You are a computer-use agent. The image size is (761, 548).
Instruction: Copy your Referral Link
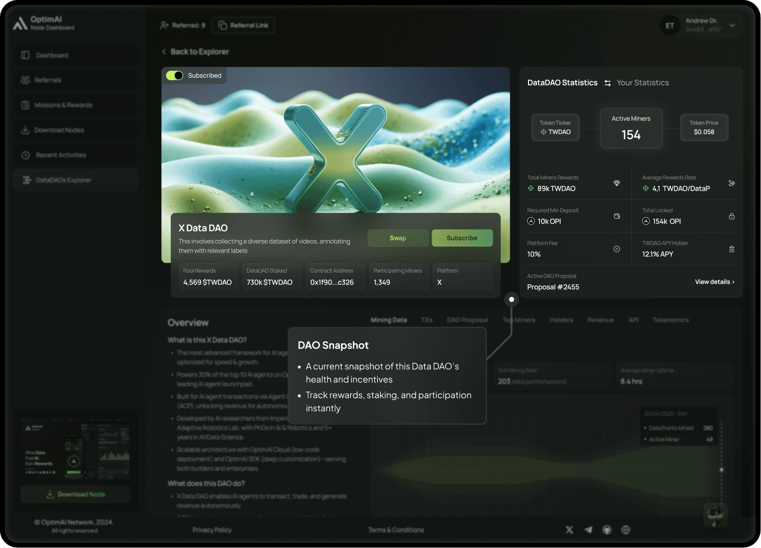[x=243, y=25]
